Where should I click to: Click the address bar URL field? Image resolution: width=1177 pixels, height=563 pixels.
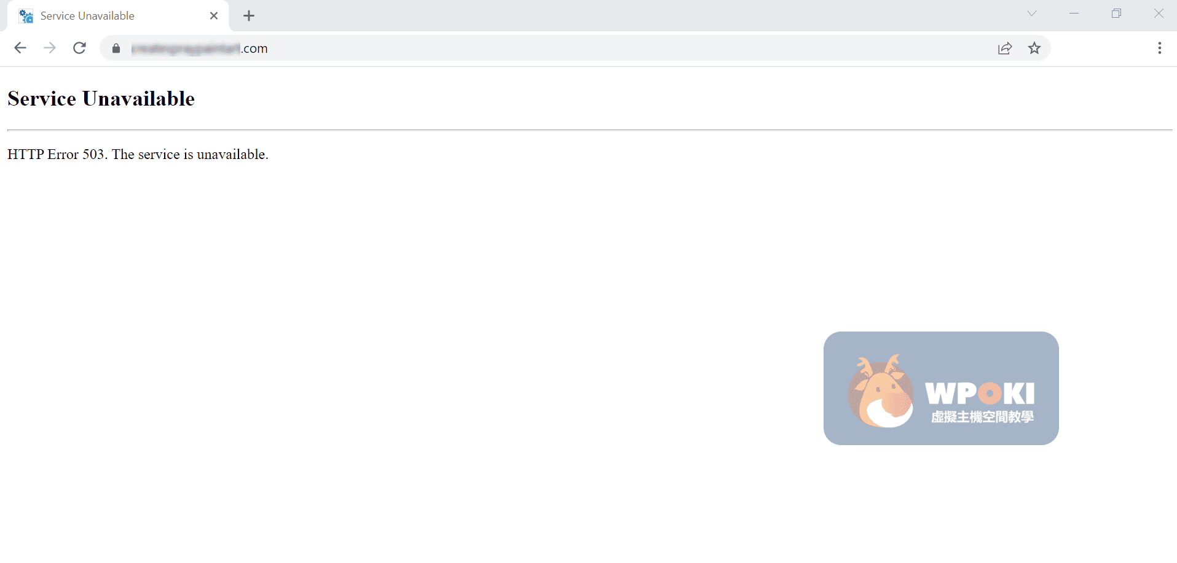[553, 48]
